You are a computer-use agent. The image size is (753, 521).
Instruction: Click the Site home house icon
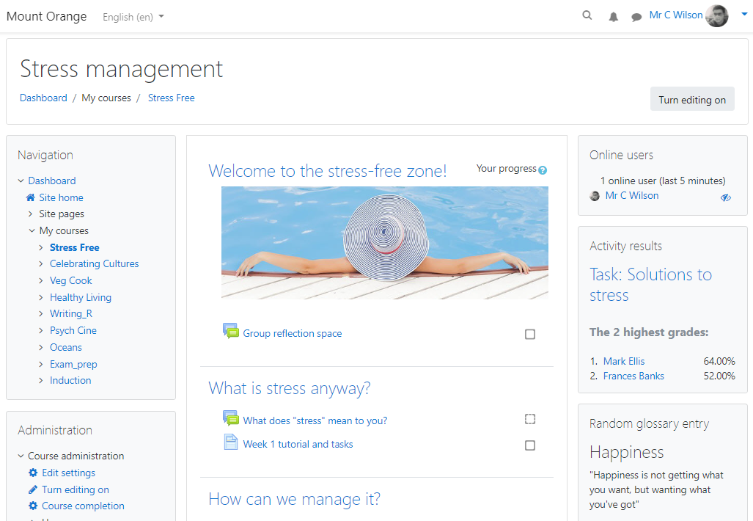(30, 197)
